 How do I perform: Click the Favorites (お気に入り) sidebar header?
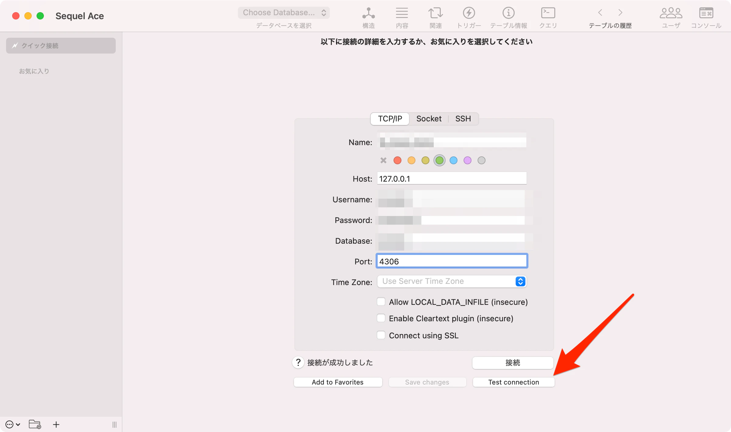[x=34, y=71]
